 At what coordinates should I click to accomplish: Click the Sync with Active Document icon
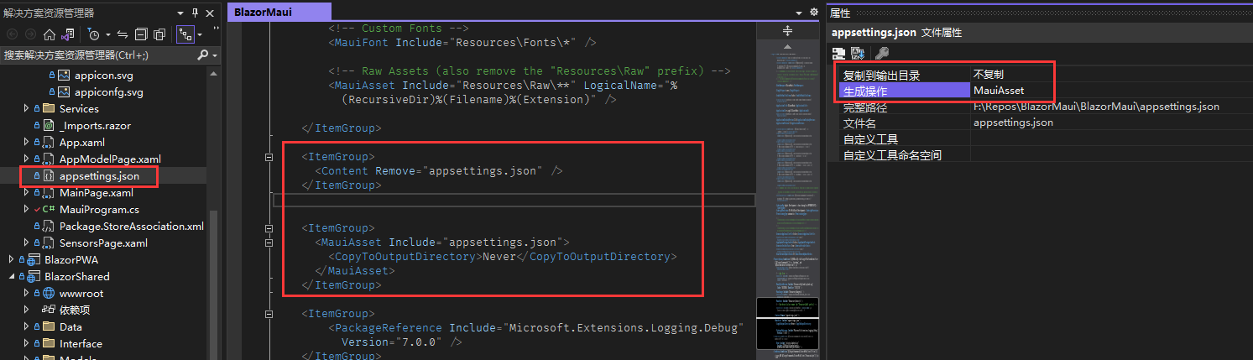click(122, 34)
